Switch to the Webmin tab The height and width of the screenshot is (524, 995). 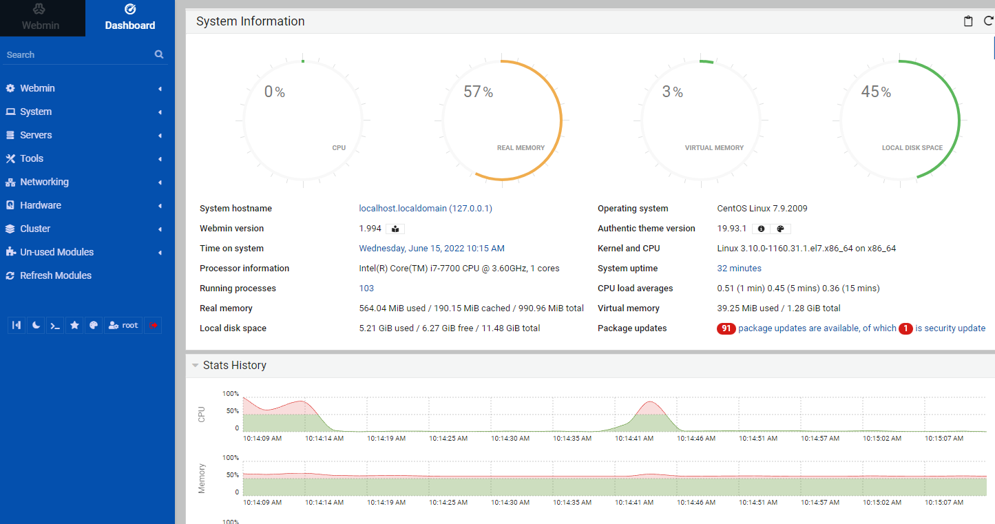[41, 18]
